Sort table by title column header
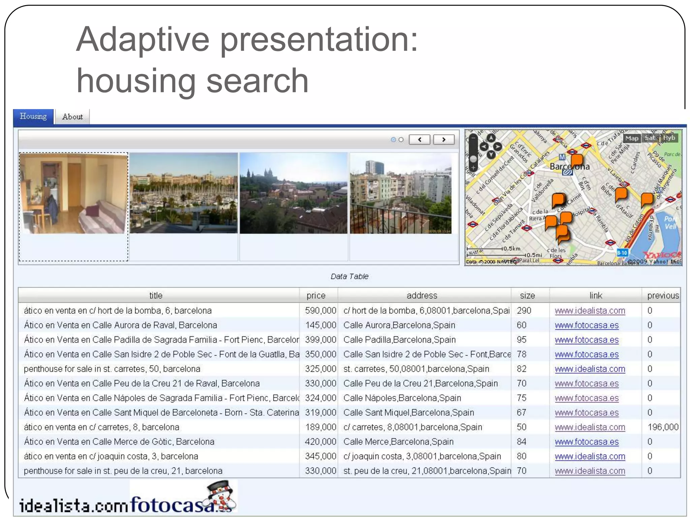The width and height of the screenshot is (690, 517). pos(156,296)
